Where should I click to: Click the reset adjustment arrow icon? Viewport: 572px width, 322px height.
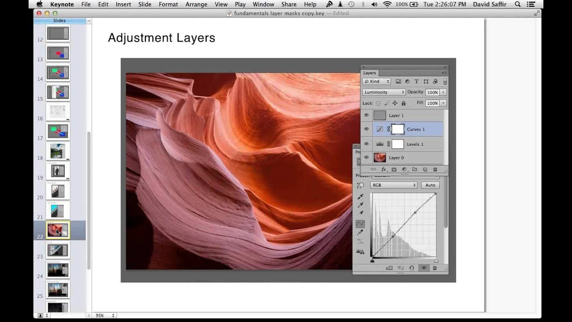pyautogui.click(x=412, y=268)
